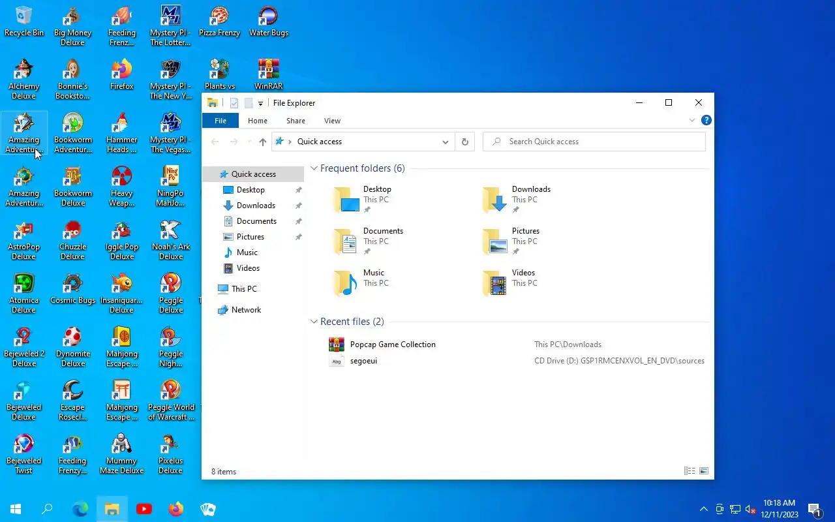Select the Mummy Maze Deluxe desktop icon

coord(121,454)
